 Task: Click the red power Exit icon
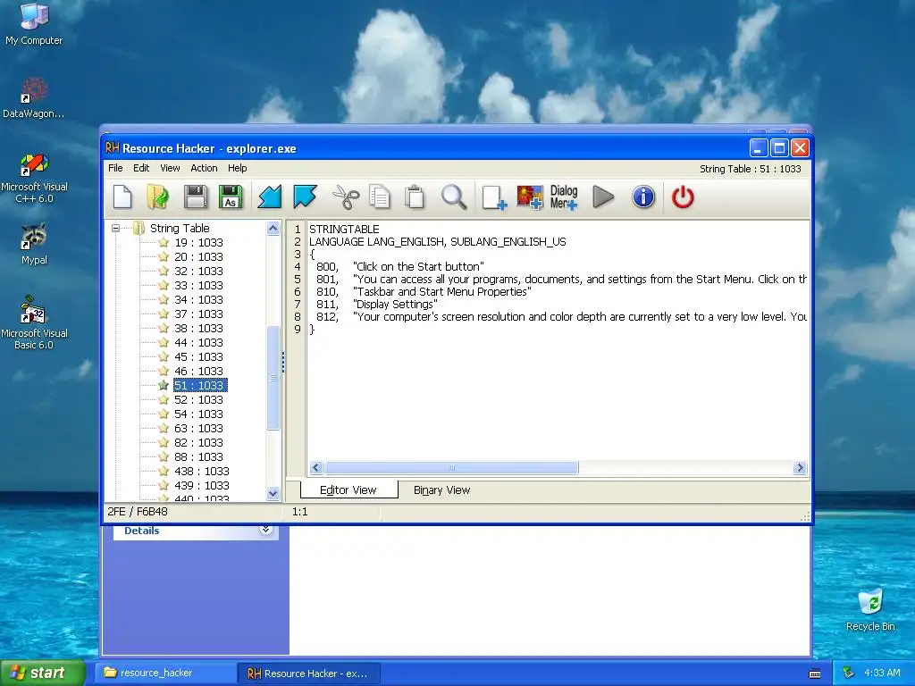coord(683,197)
